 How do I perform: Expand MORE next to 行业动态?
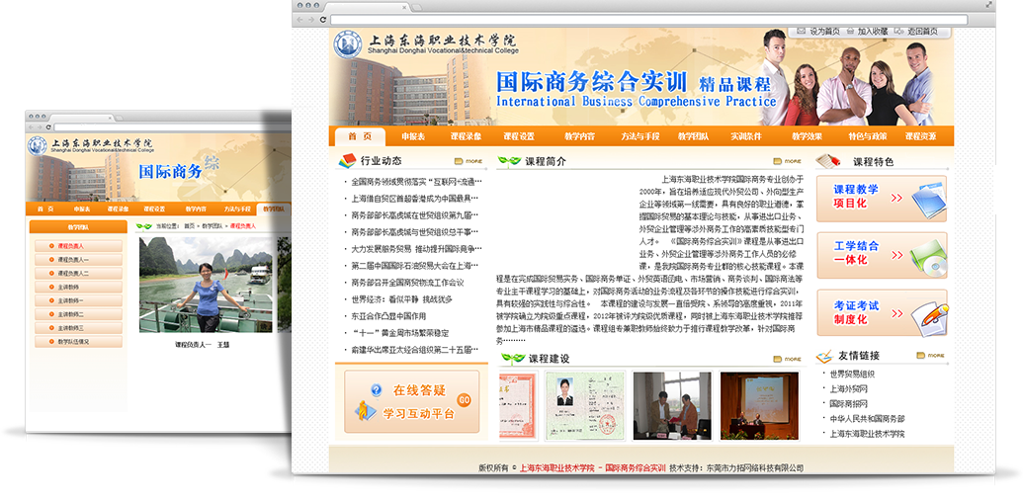point(469,161)
